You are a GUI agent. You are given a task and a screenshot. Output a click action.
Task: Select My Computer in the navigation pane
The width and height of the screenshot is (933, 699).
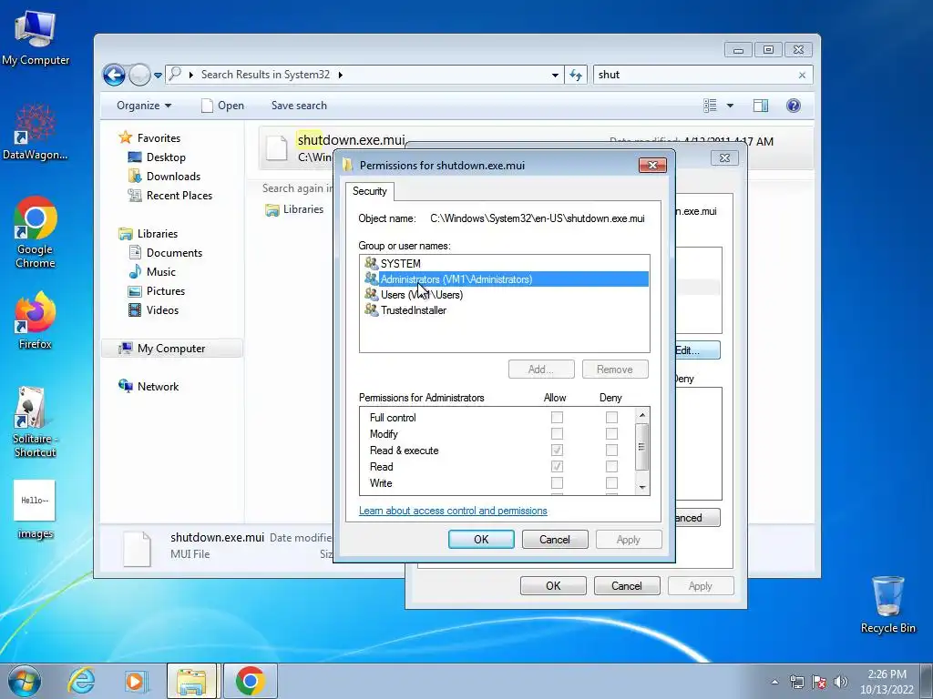[x=171, y=349]
